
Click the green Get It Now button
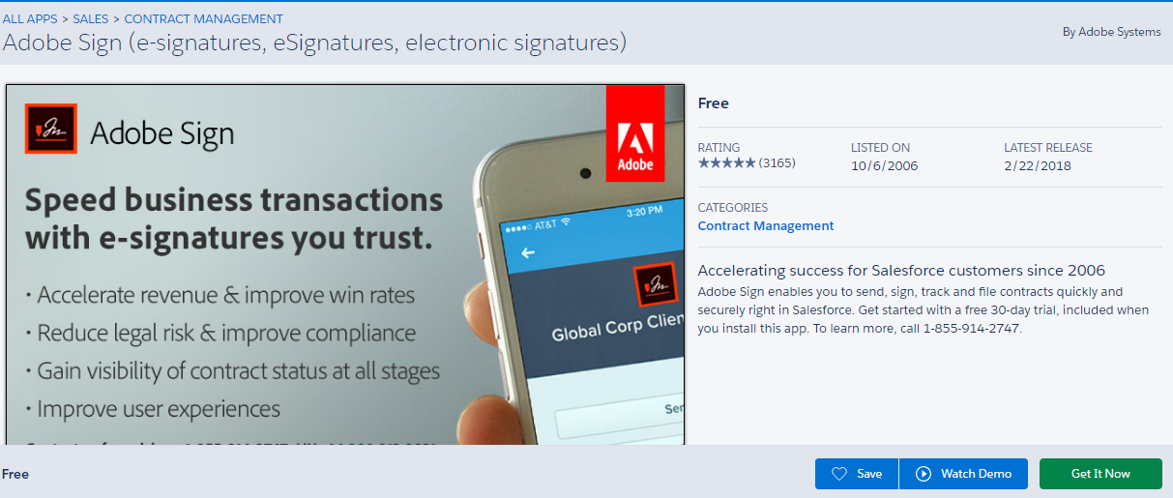click(1100, 474)
